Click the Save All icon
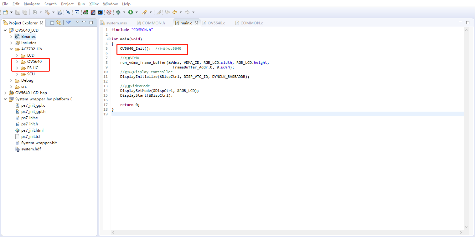Viewport: 475px width, 237px height. click(x=25, y=12)
